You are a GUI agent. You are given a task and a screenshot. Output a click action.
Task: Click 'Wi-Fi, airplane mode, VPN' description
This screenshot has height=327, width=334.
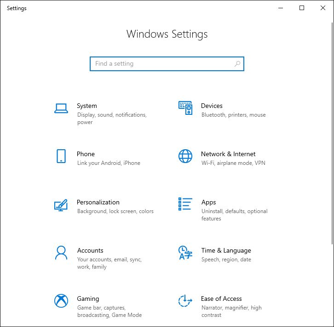pos(233,163)
